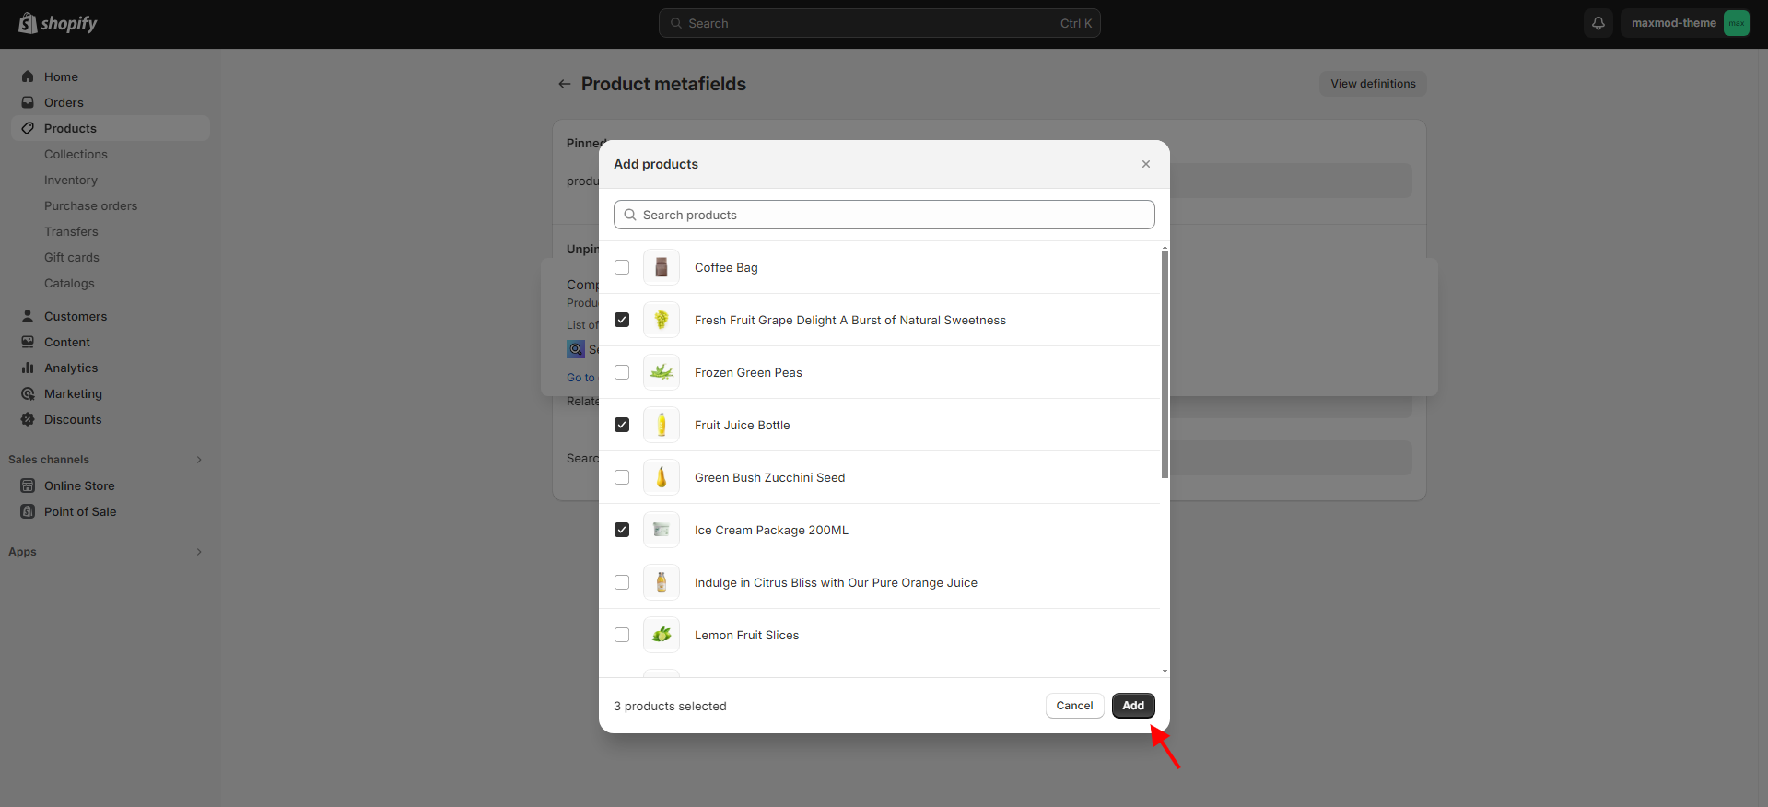The height and width of the screenshot is (807, 1768).
Task: Uncheck the Fruit Juice Bottle checkbox
Action: [622, 425]
